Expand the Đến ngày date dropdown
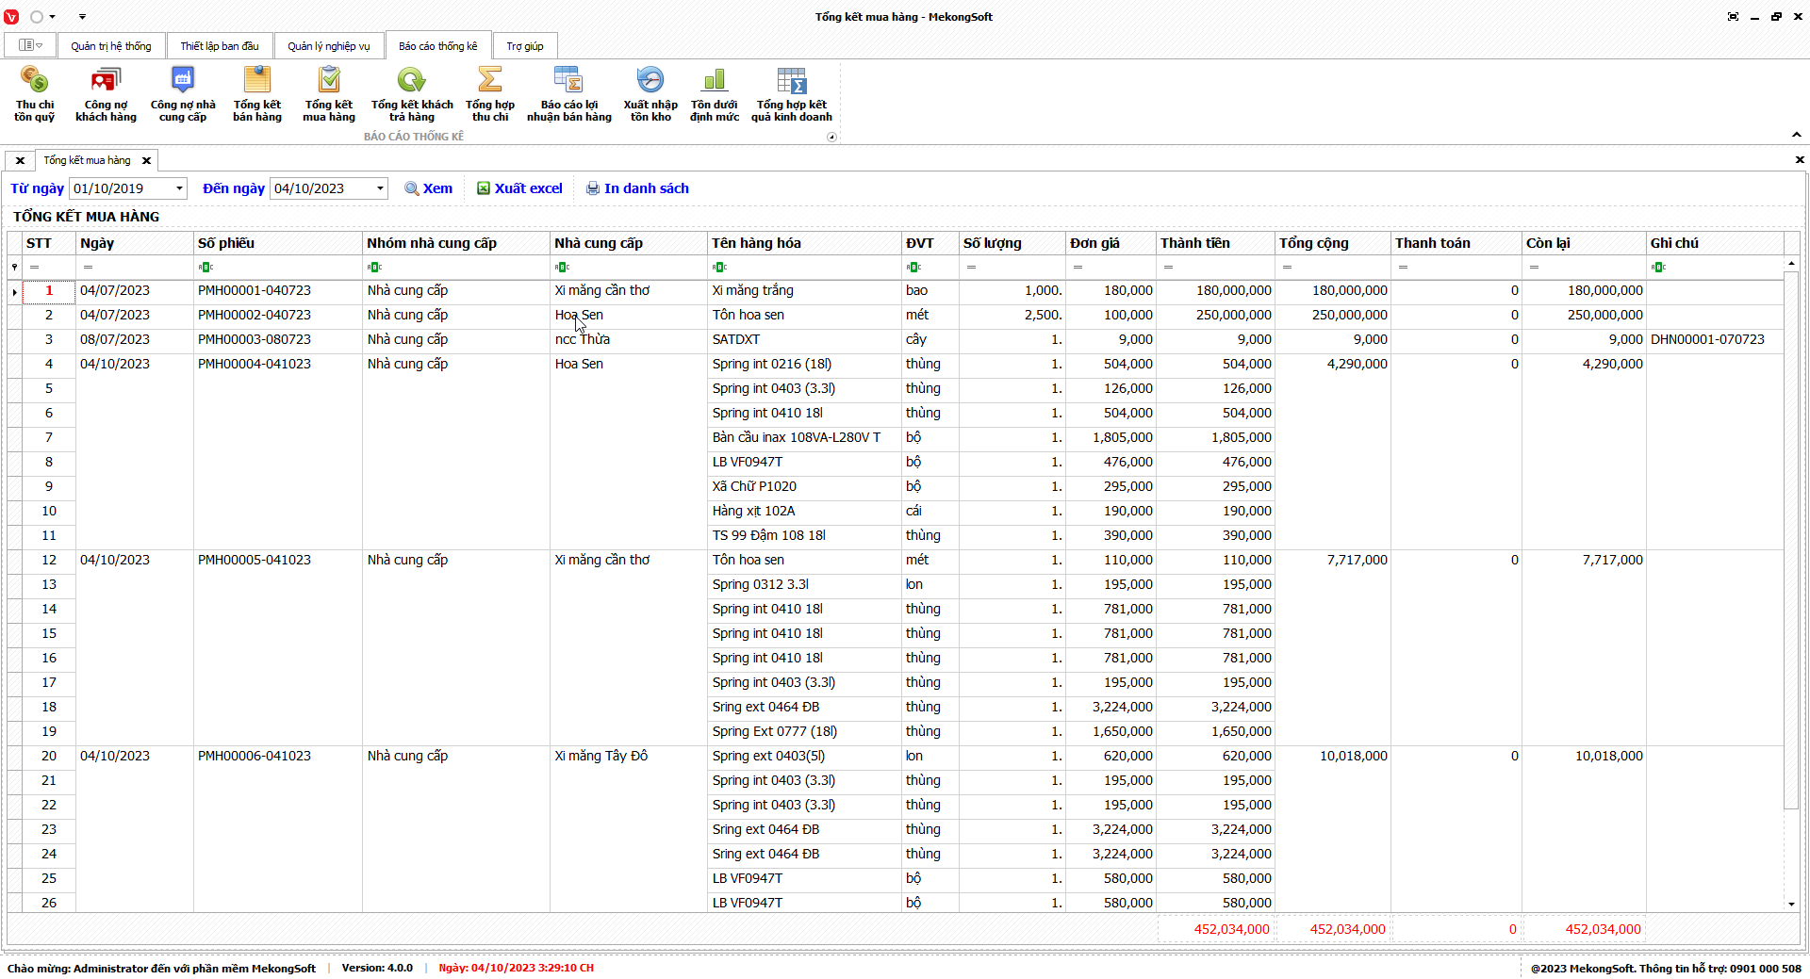The image size is (1810, 979). click(380, 188)
